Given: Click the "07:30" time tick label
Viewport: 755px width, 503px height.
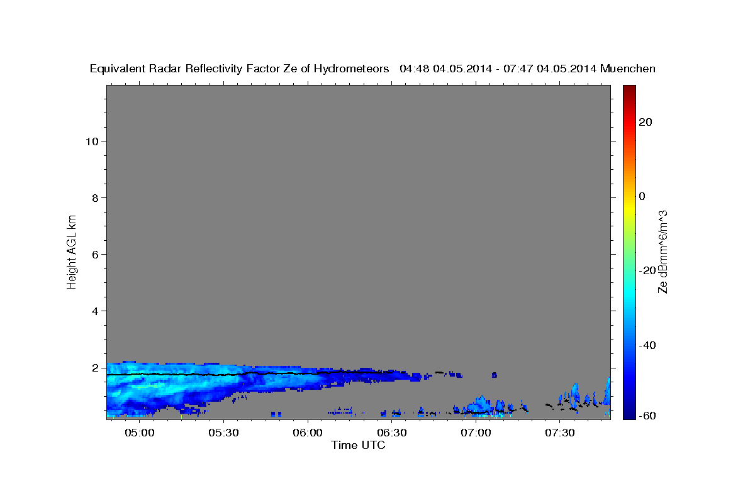Looking at the screenshot, I should pyautogui.click(x=561, y=433).
